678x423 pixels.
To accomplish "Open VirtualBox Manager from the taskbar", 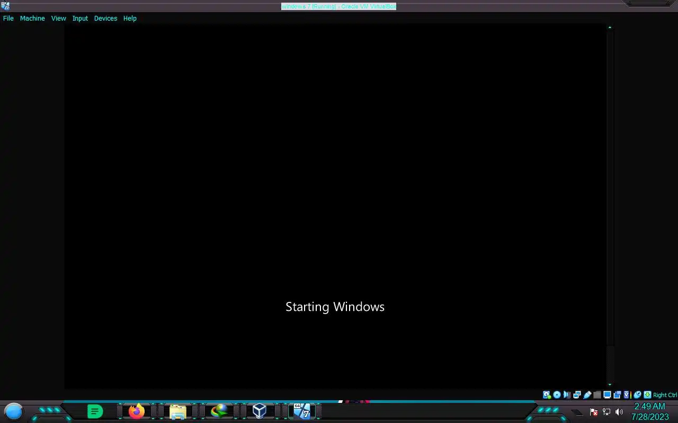I will tap(260, 411).
